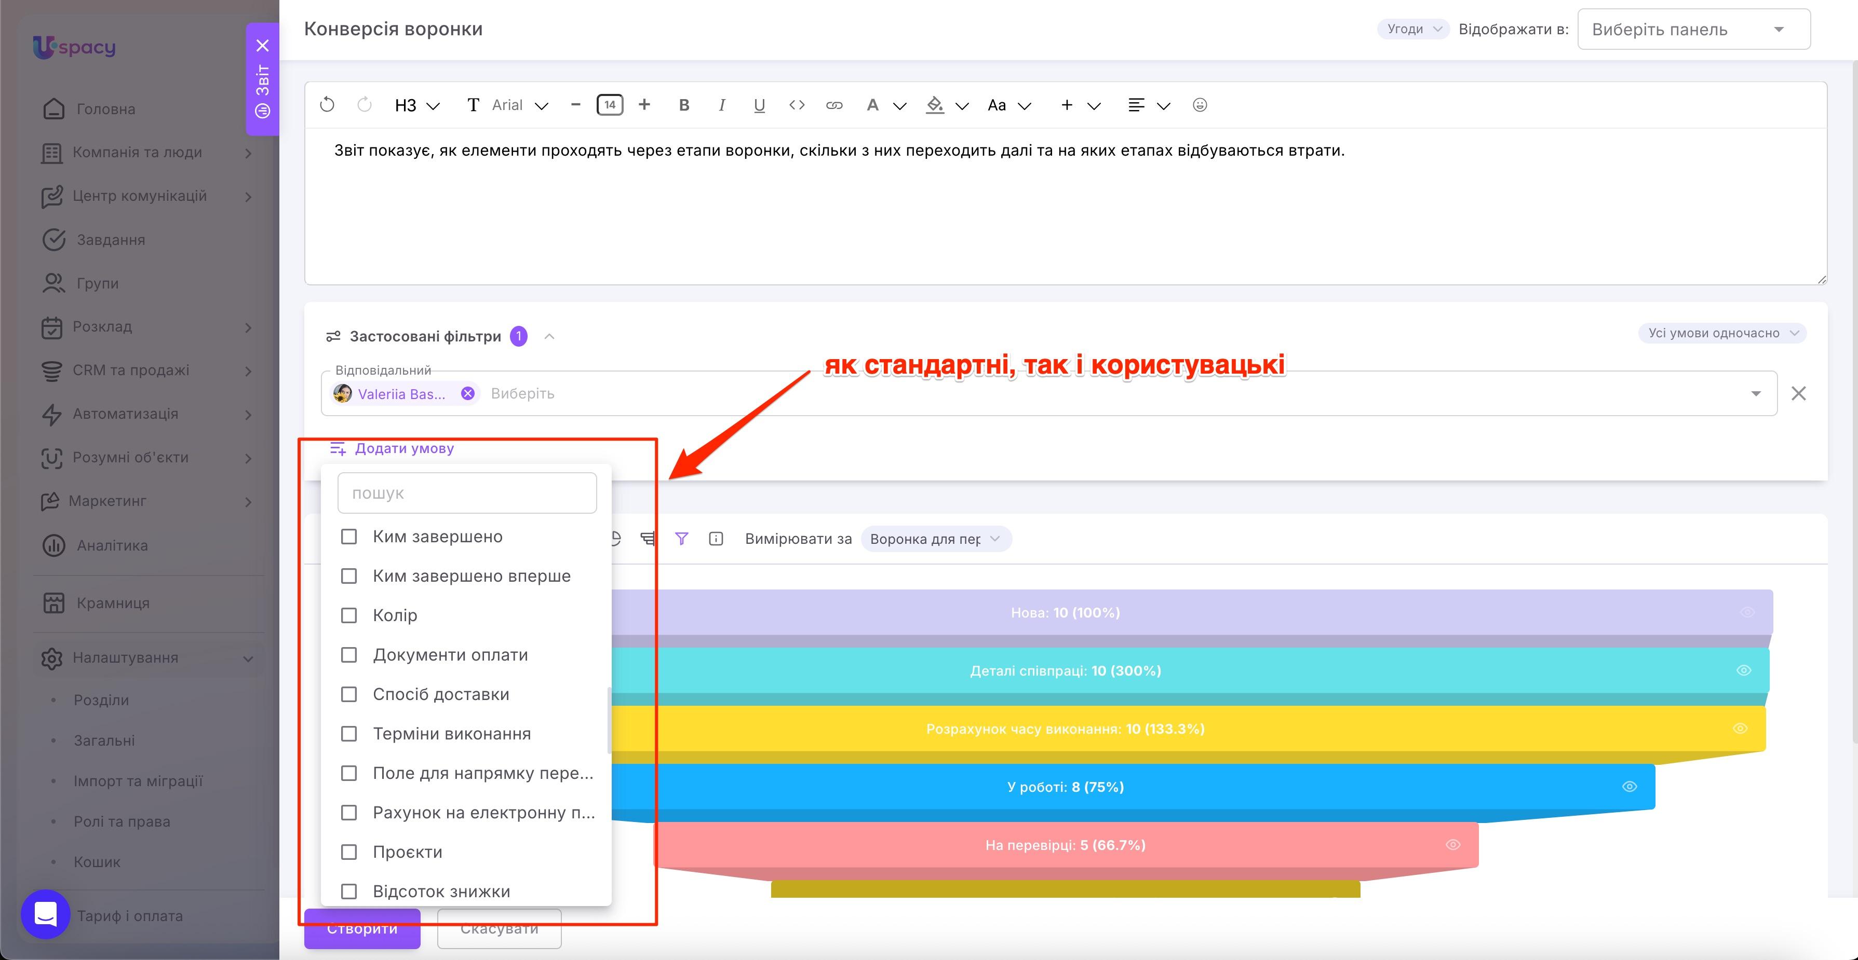Check the Проєкти checkbox

click(348, 852)
